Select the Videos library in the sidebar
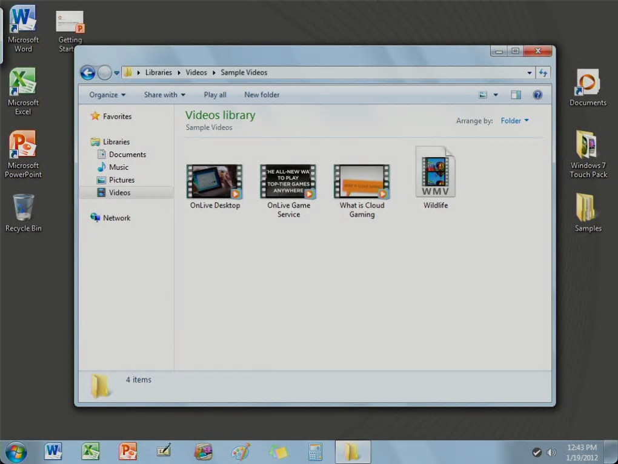 pos(119,192)
